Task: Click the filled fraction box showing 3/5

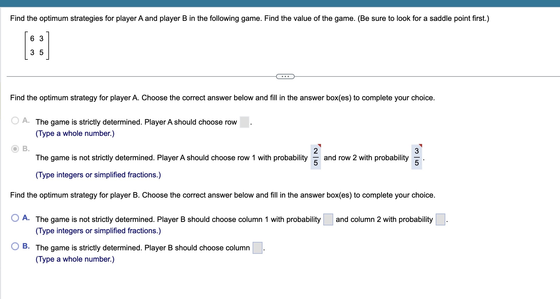Action: [x=417, y=158]
